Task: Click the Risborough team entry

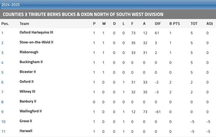Action: click(x=29, y=52)
